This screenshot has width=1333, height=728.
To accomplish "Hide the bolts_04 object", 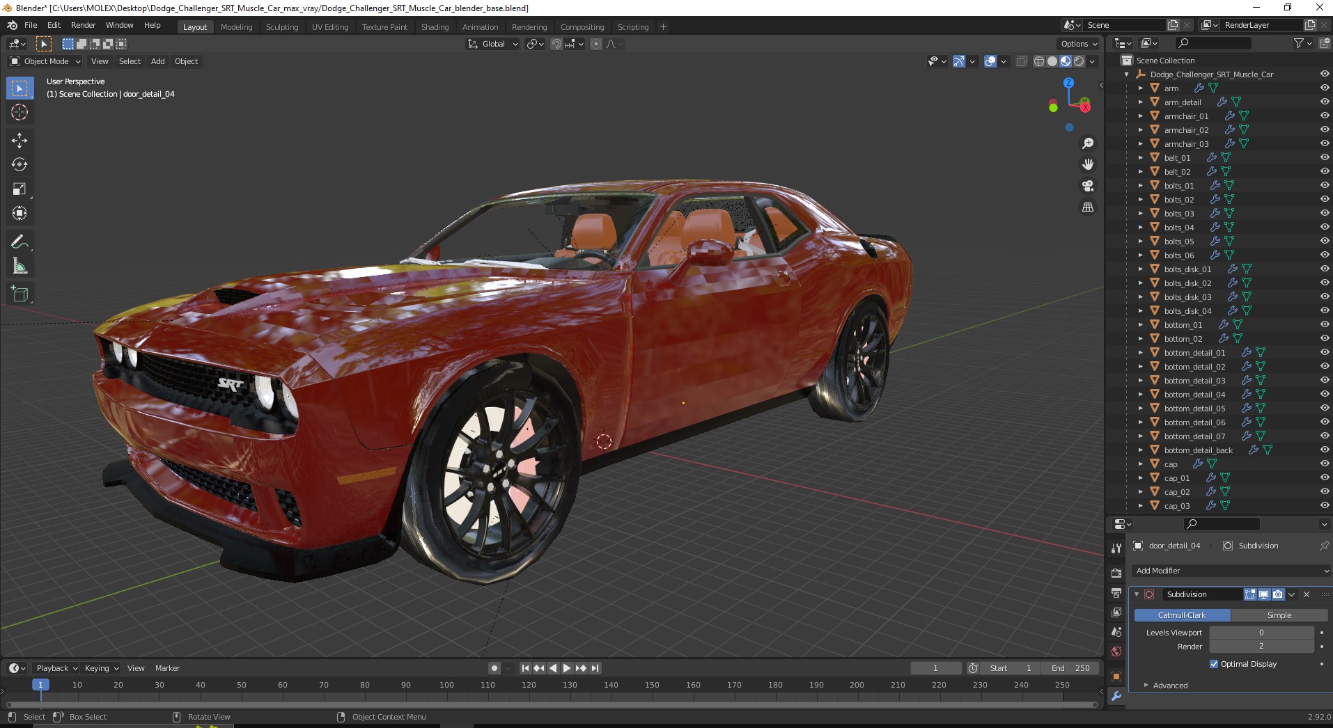I will coord(1324,227).
